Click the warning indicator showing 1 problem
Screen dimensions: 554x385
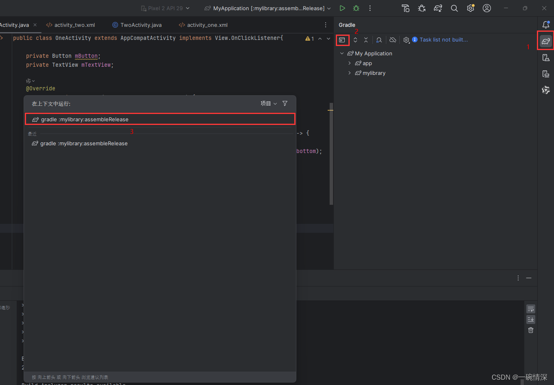[x=309, y=39]
